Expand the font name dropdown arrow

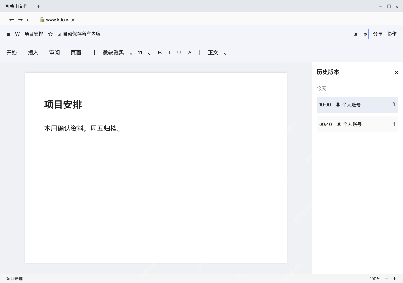131,53
